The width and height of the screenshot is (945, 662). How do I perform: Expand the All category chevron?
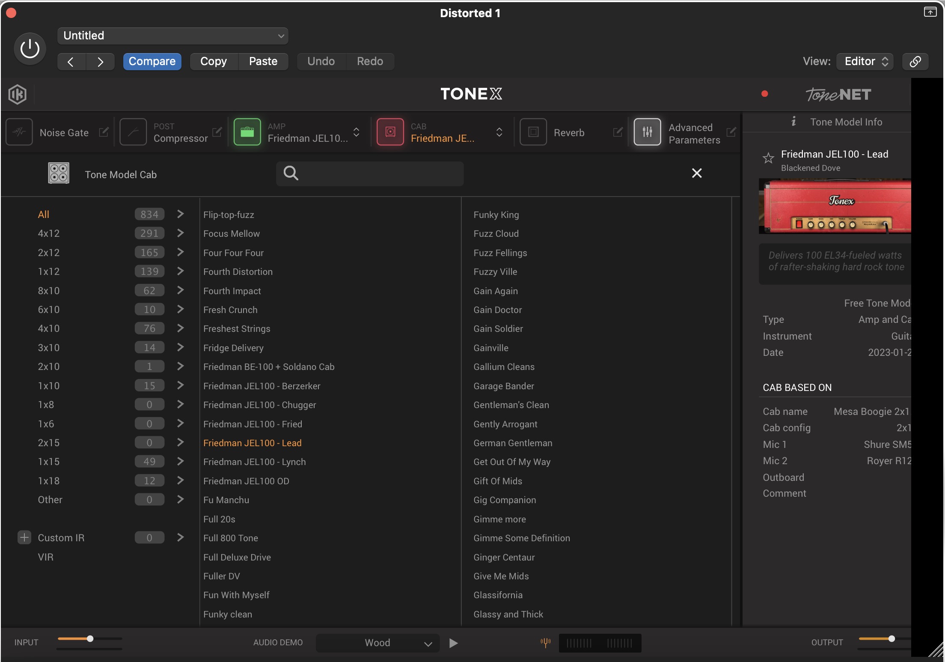point(180,214)
